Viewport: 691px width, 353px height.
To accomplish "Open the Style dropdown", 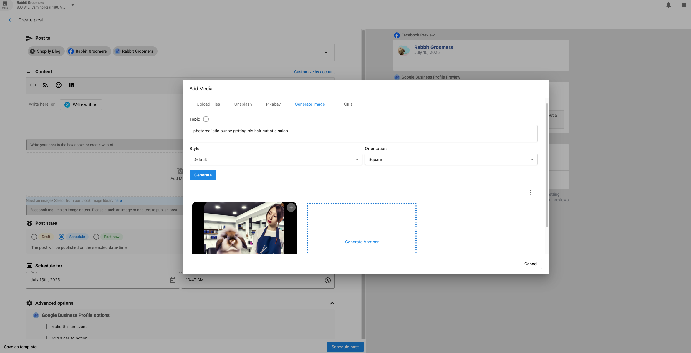I will tap(276, 159).
